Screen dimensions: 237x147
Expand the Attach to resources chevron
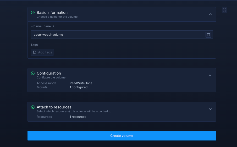coord(210,109)
